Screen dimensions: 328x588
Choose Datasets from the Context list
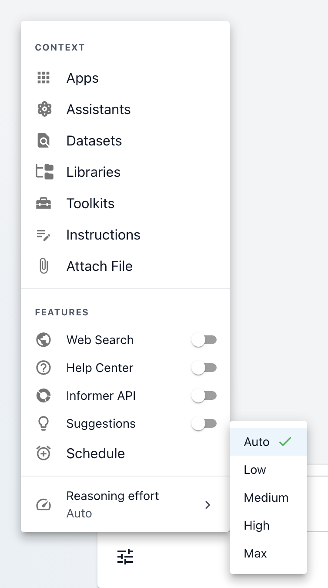pos(125,141)
